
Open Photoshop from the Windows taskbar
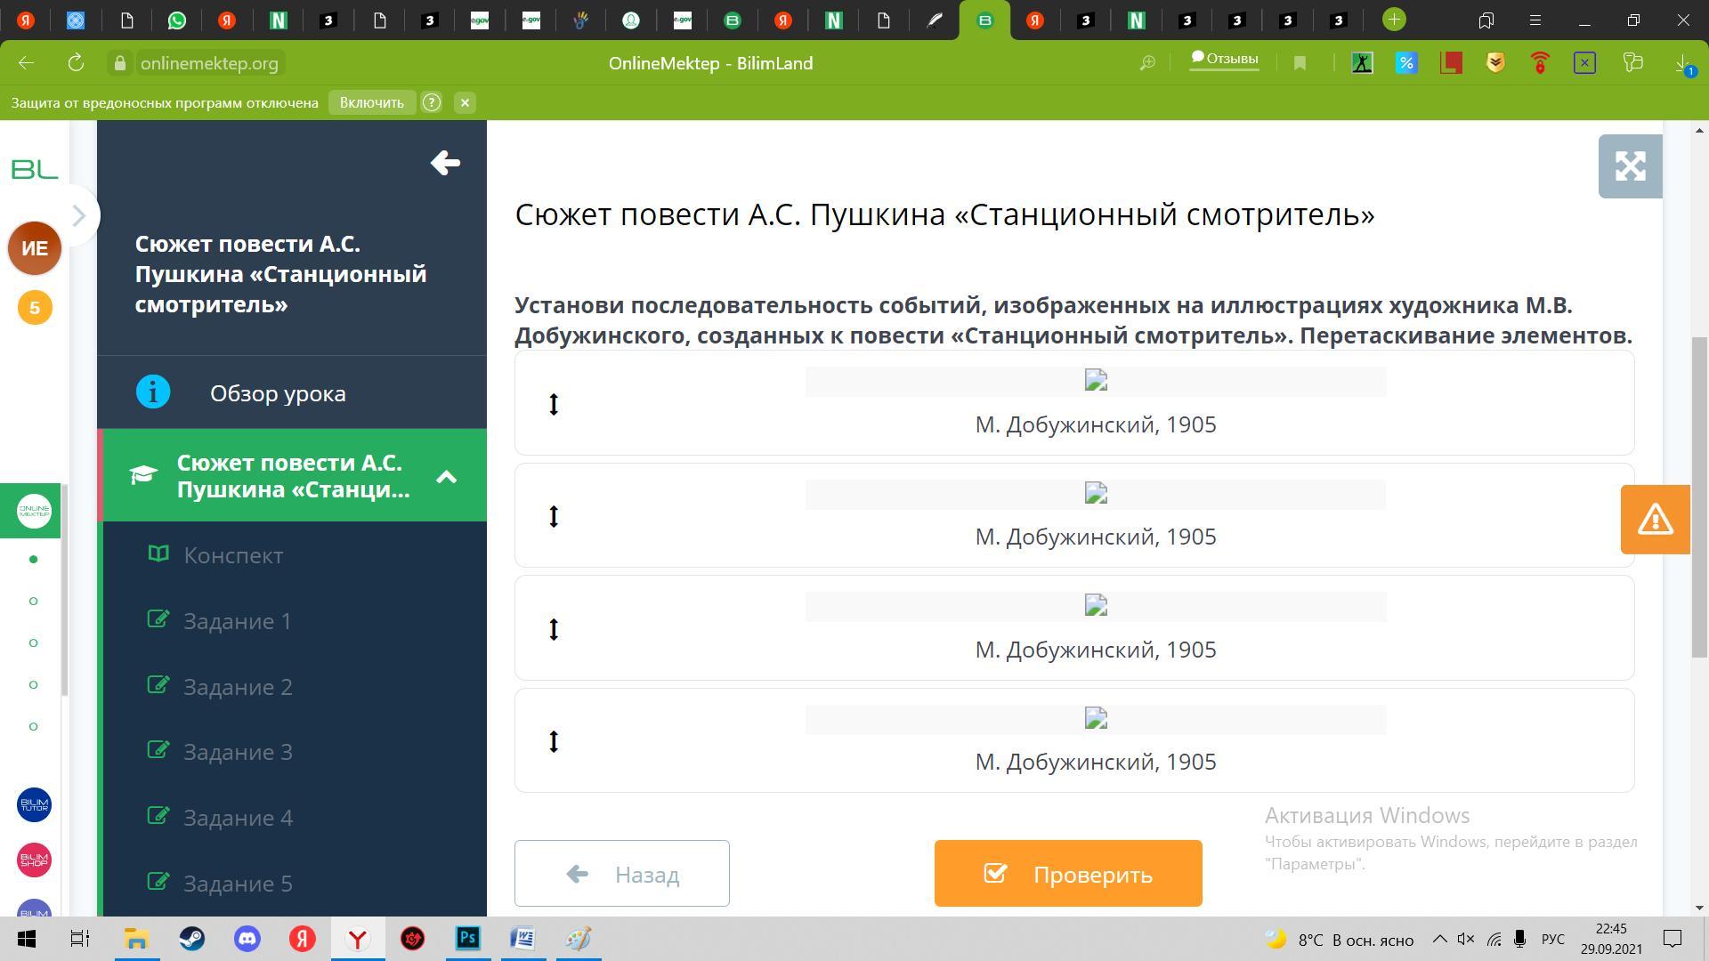click(x=467, y=939)
